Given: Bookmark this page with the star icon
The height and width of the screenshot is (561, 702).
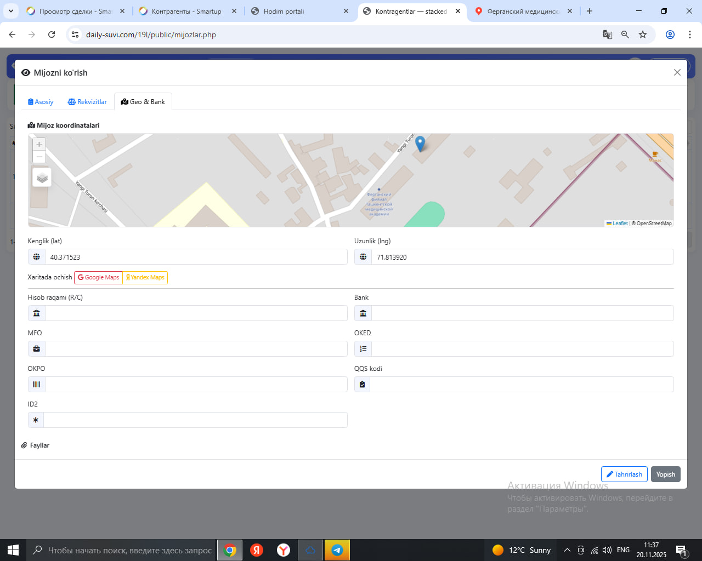Looking at the screenshot, I should pyautogui.click(x=643, y=35).
